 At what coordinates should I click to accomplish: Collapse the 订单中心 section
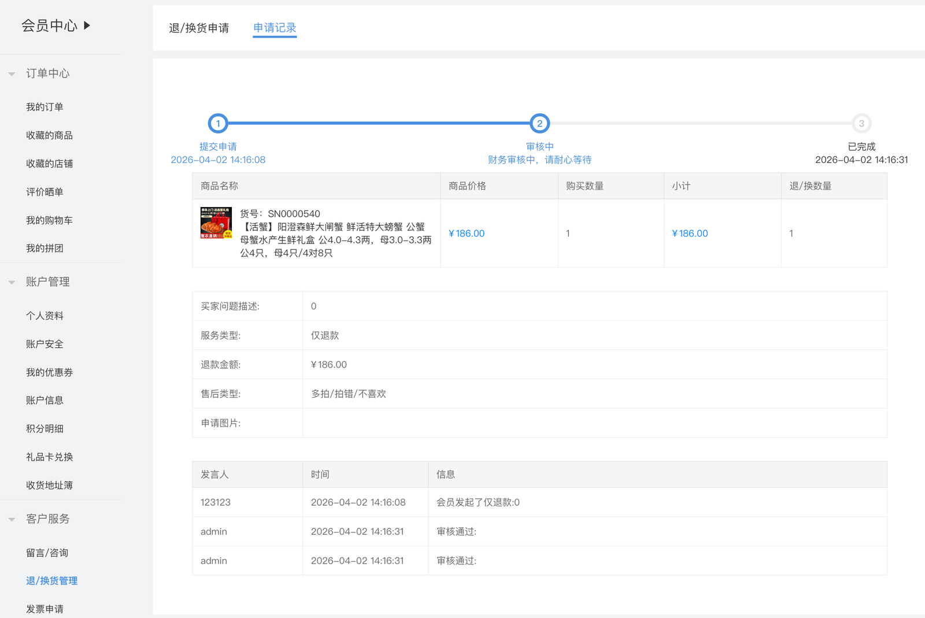[12, 74]
